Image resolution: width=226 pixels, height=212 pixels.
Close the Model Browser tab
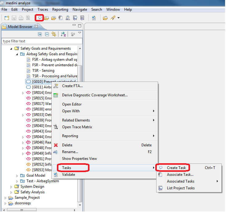coord(36,26)
